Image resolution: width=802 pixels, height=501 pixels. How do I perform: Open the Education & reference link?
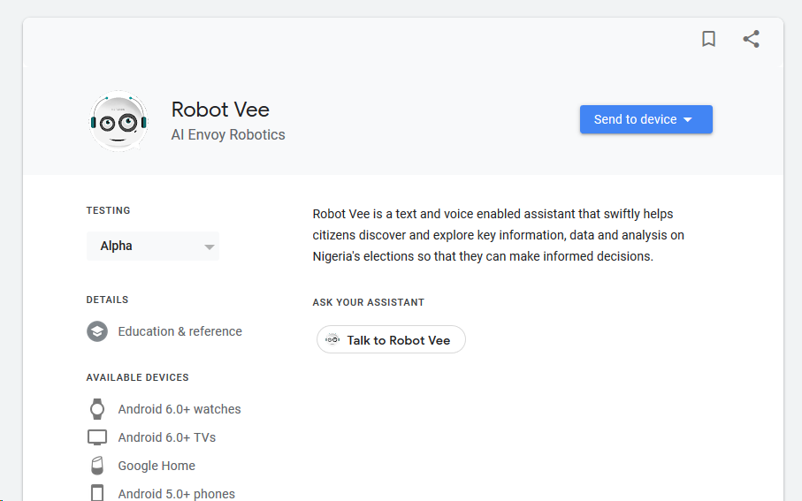tap(180, 331)
